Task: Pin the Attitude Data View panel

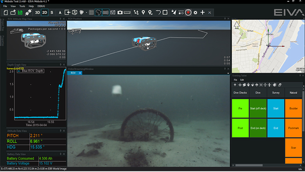Action: [x=61, y=131]
